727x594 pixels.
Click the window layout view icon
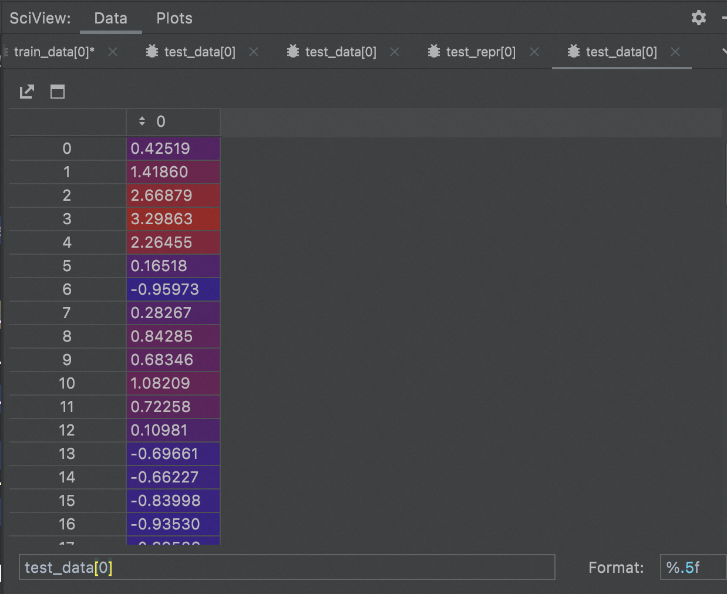(x=58, y=92)
